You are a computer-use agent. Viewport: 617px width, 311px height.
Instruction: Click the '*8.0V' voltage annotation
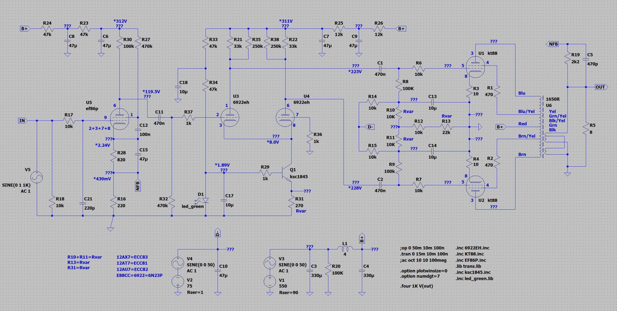pyautogui.click(x=273, y=142)
